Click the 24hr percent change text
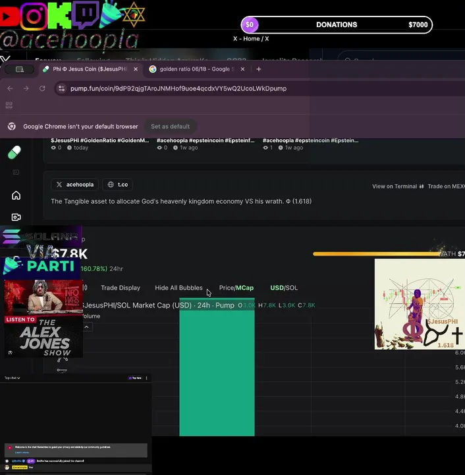This screenshot has width=465, height=475. [101, 269]
